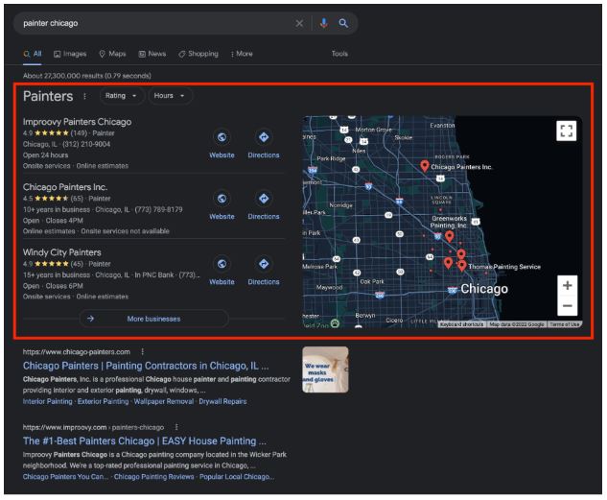Open the More search categories menu
This screenshot has height=500, width=607.
point(242,54)
